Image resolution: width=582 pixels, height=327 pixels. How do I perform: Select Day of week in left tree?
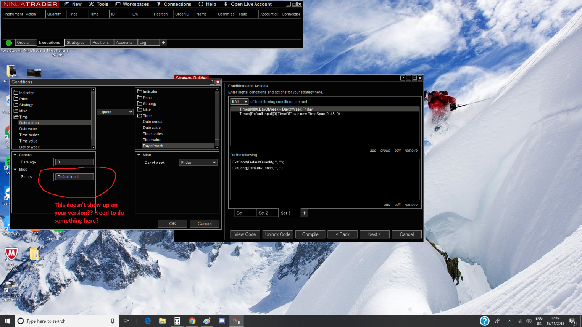pyautogui.click(x=29, y=147)
